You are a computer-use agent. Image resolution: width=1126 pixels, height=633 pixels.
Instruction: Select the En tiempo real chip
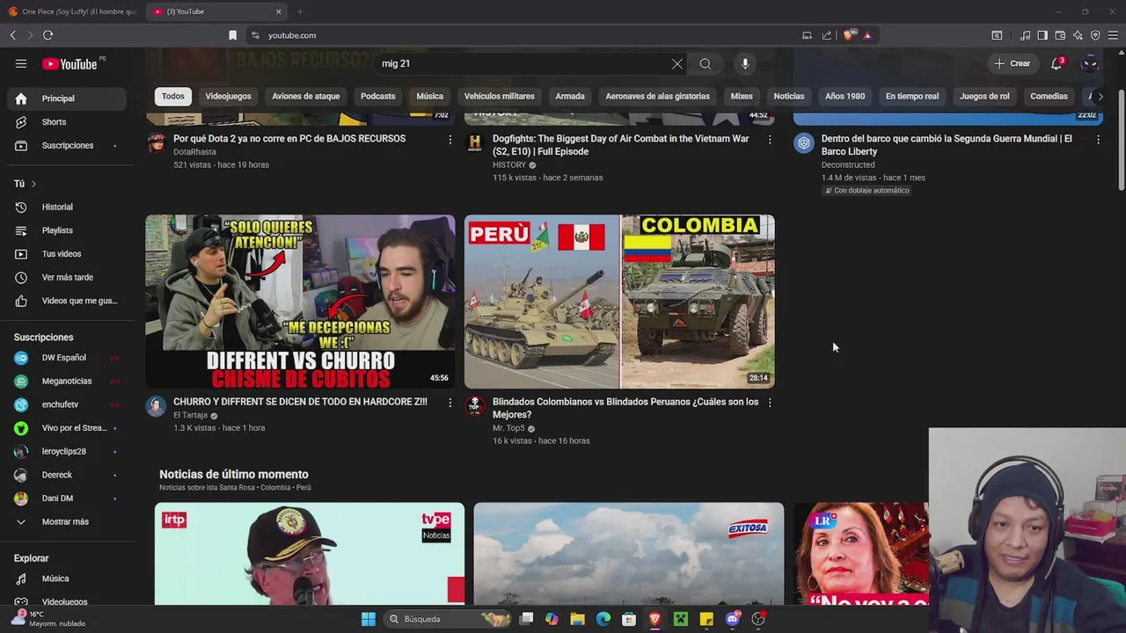click(912, 96)
